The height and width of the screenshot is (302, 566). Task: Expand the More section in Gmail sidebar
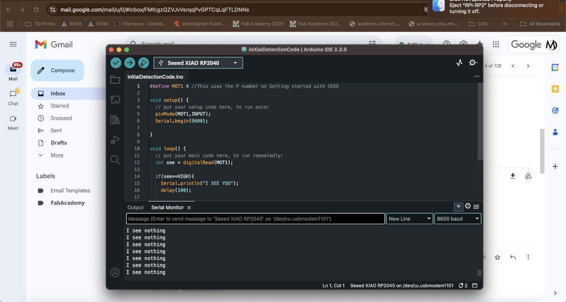(57, 155)
